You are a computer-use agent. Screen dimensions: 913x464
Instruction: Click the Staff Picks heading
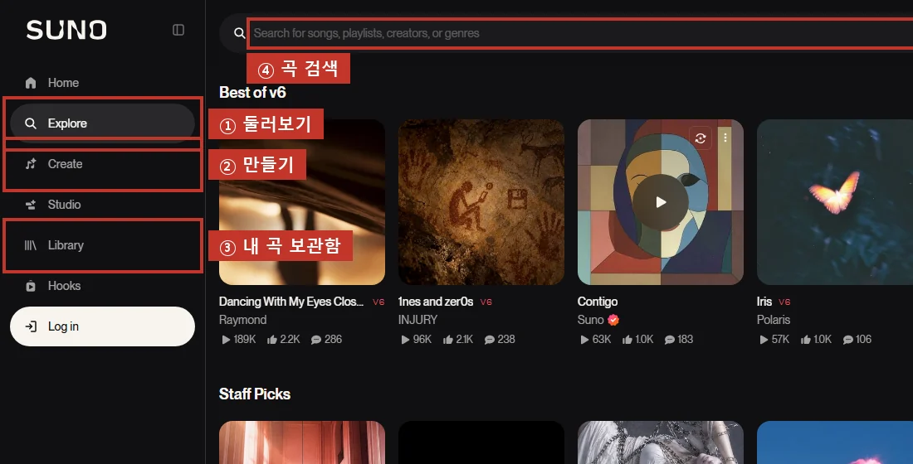pos(255,394)
